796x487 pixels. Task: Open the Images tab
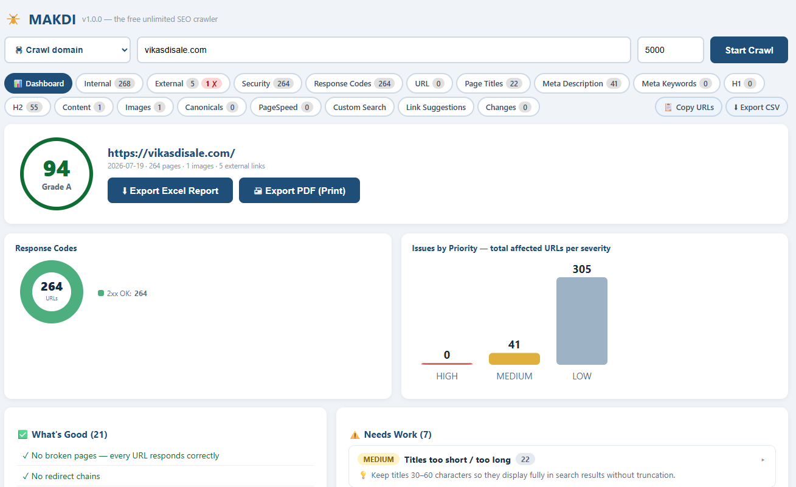click(x=145, y=107)
